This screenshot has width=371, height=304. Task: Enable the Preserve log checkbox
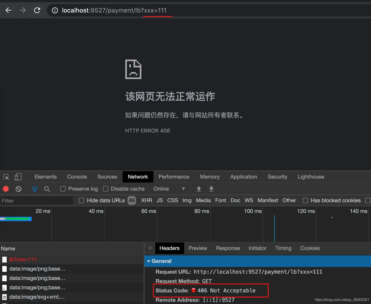point(63,189)
